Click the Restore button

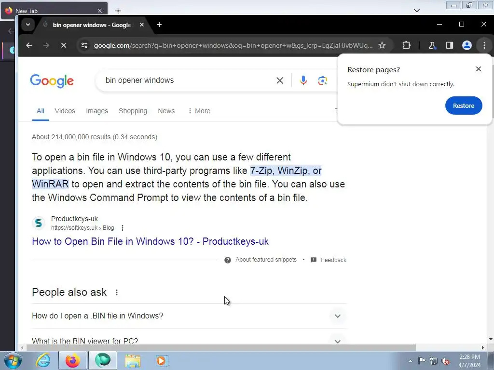(x=464, y=106)
